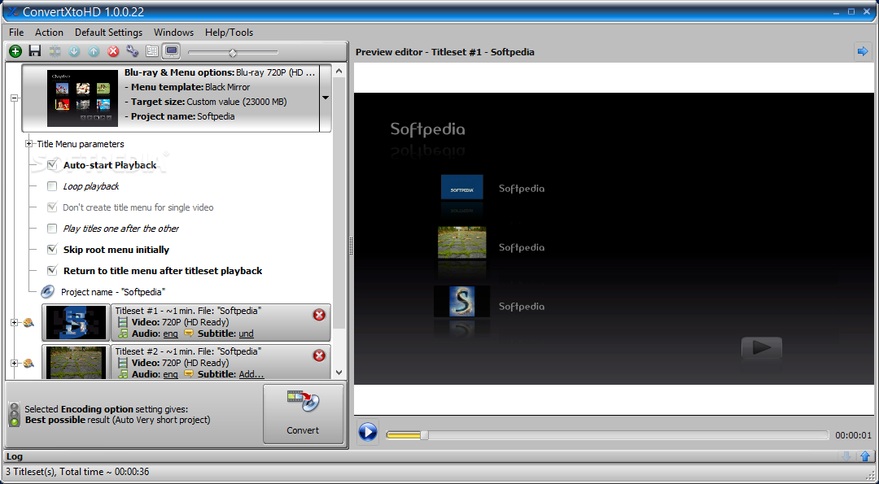Click the video filmstrip icon in Titleset #1
Image resolution: width=879 pixels, height=484 pixels.
pos(123,322)
